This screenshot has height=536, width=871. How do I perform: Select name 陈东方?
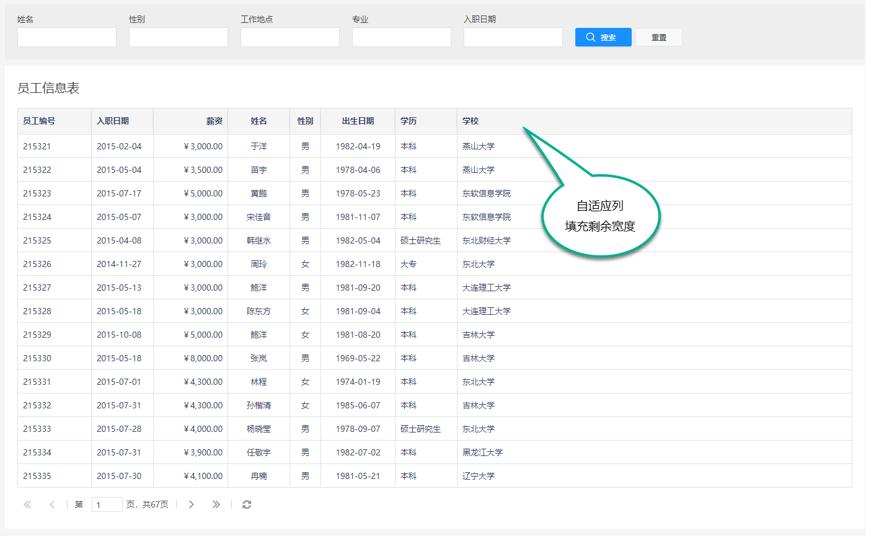click(259, 311)
